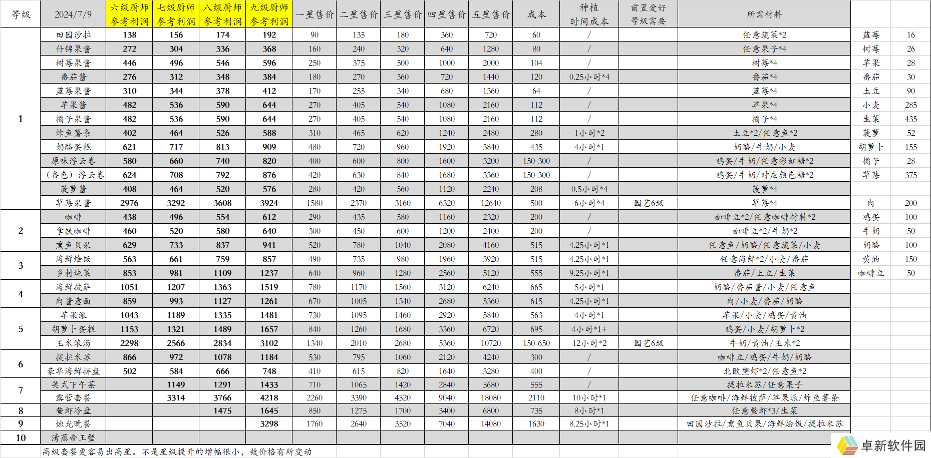
Task: Click the level 5 merged cell
Action: pos(21,329)
